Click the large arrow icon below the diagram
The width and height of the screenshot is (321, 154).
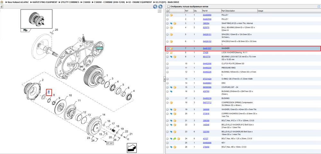click(x=131, y=148)
